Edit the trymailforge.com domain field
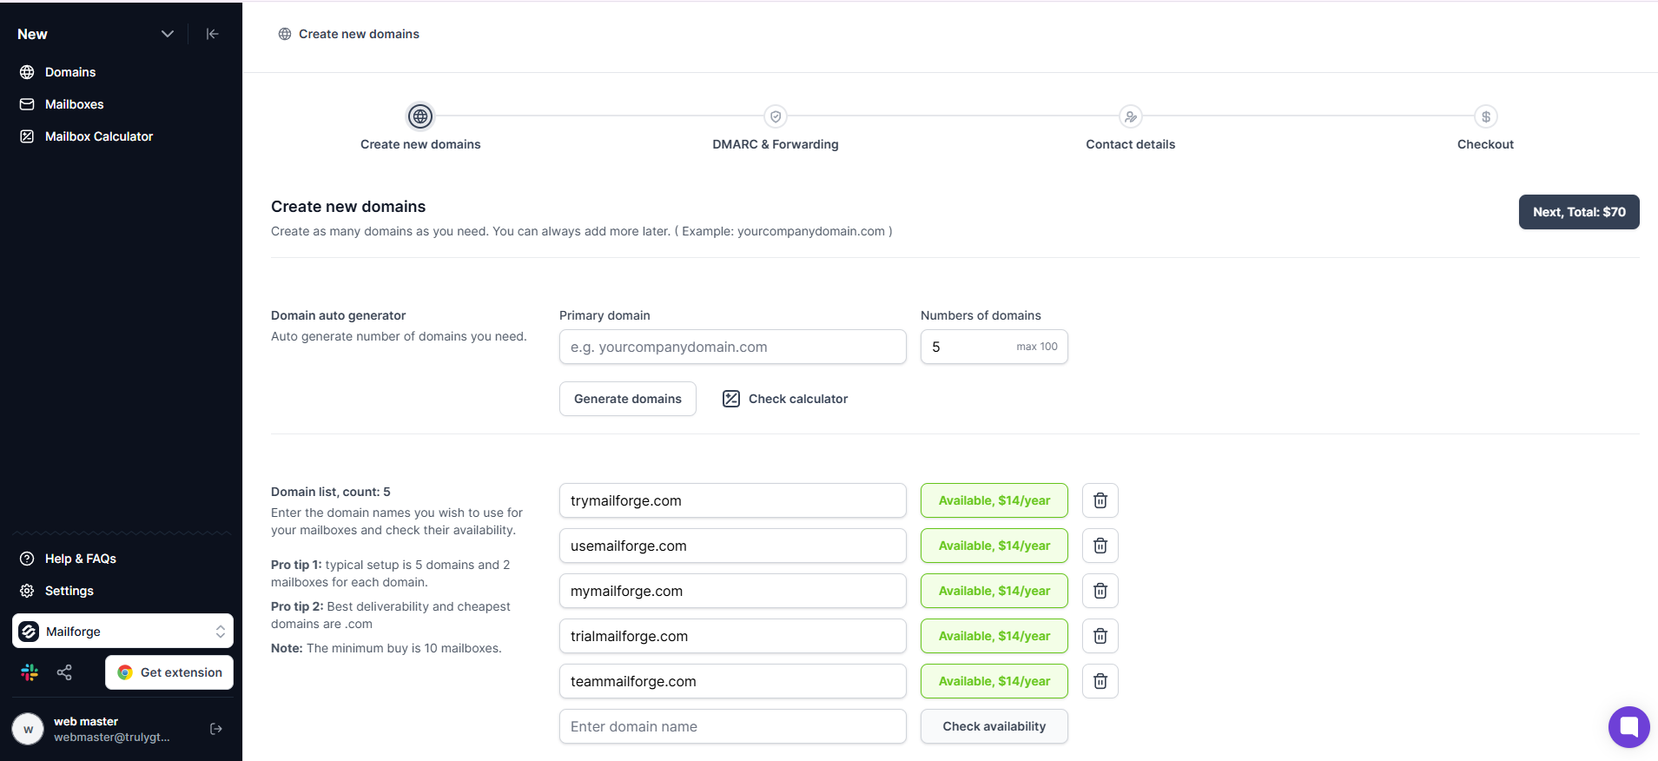Viewport: 1658px width, 761px height. point(733,500)
